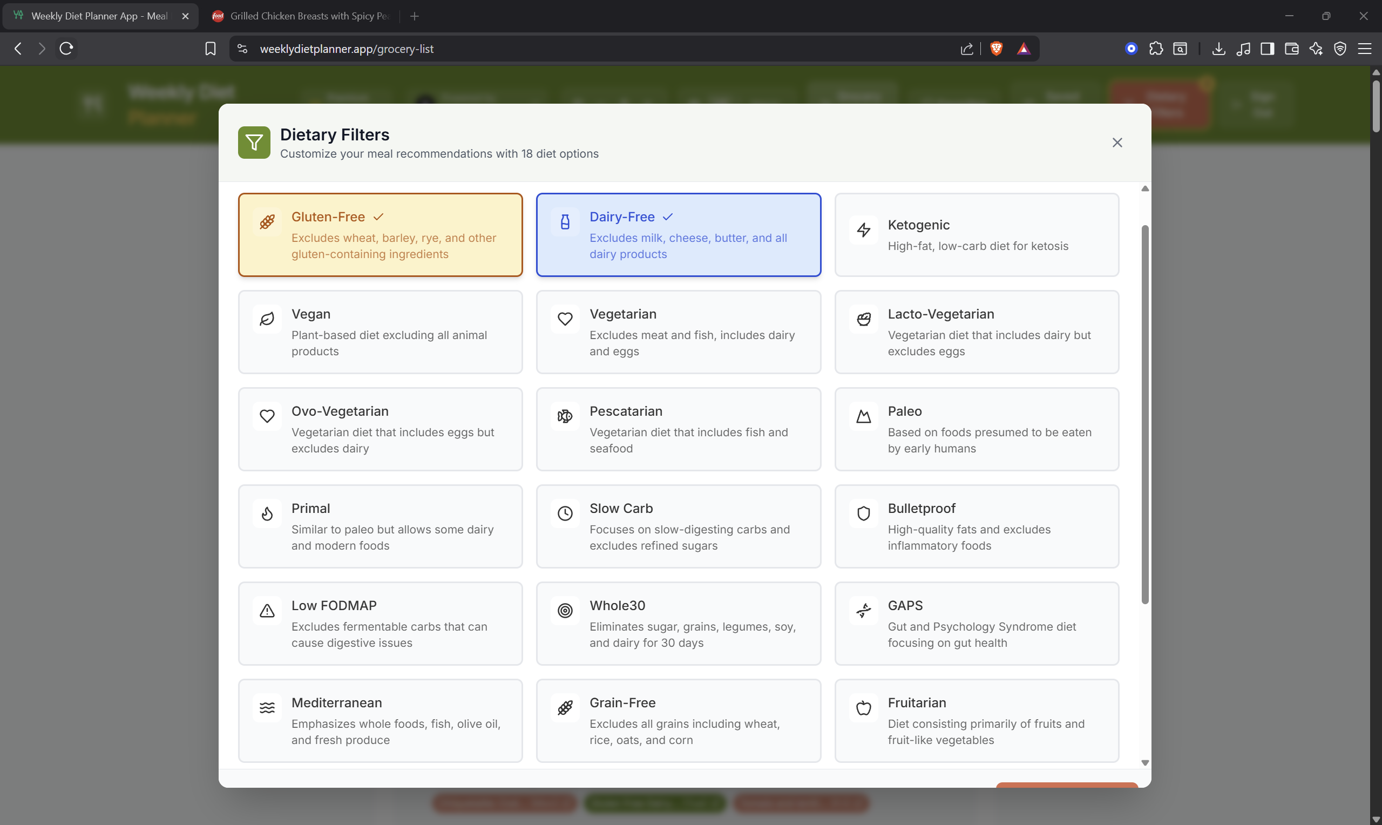This screenshot has height=825, width=1382.
Task: Click the Brave Shields lion icon
Action: tap(997, 49)
